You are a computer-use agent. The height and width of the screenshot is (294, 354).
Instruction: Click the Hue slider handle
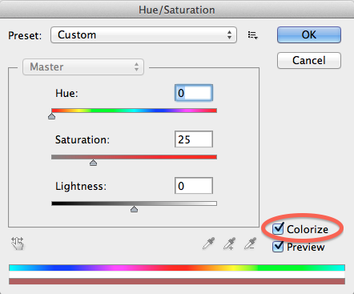[x=51, y=116]
